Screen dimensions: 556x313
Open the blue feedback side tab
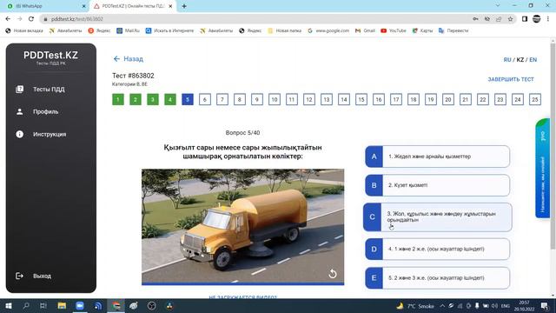[x=542, y=168]
